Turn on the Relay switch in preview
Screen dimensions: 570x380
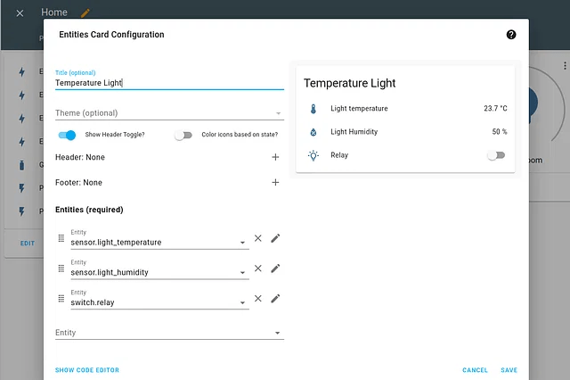496,155
